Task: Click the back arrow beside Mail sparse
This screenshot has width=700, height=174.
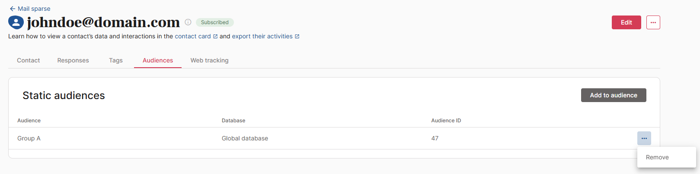Action: 12,9
